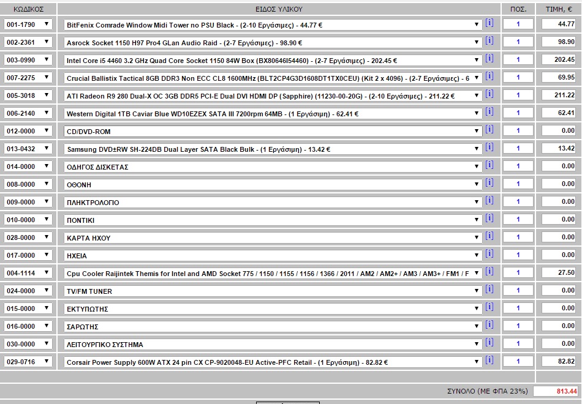
Task: Expand the ΟΘΟΝΗ product dropdown
Action: point(273,185)
